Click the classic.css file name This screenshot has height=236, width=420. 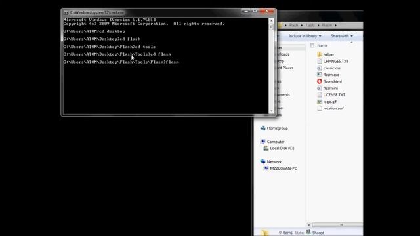[x=331, y=68]
